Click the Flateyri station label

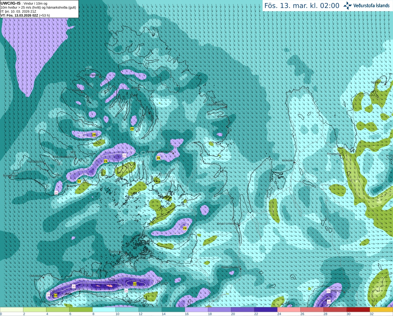click(77, 90)
